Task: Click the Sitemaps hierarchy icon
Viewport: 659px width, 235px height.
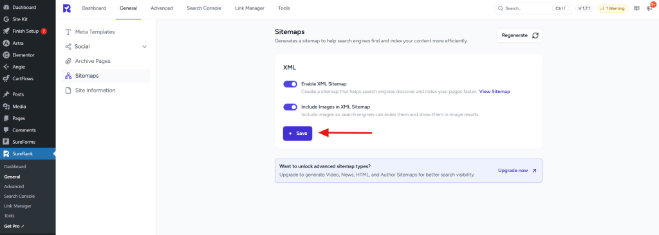Action: click(68, 76)
